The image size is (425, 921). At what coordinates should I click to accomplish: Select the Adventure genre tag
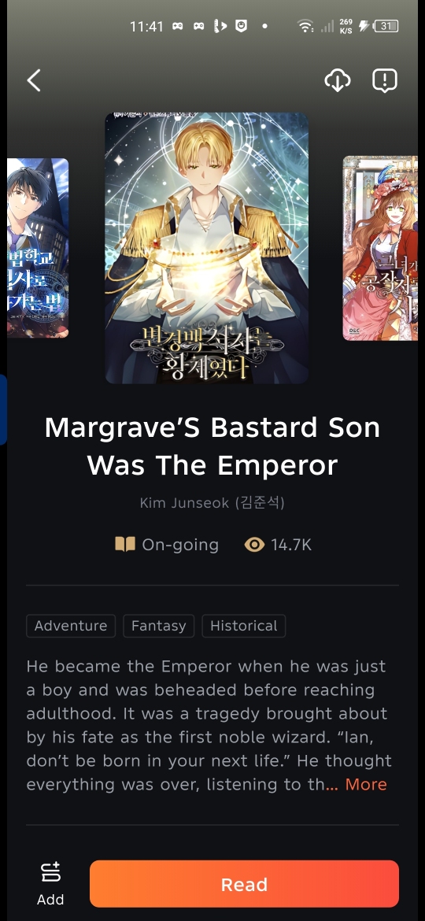pyautogui.click(x=71, y=626)
